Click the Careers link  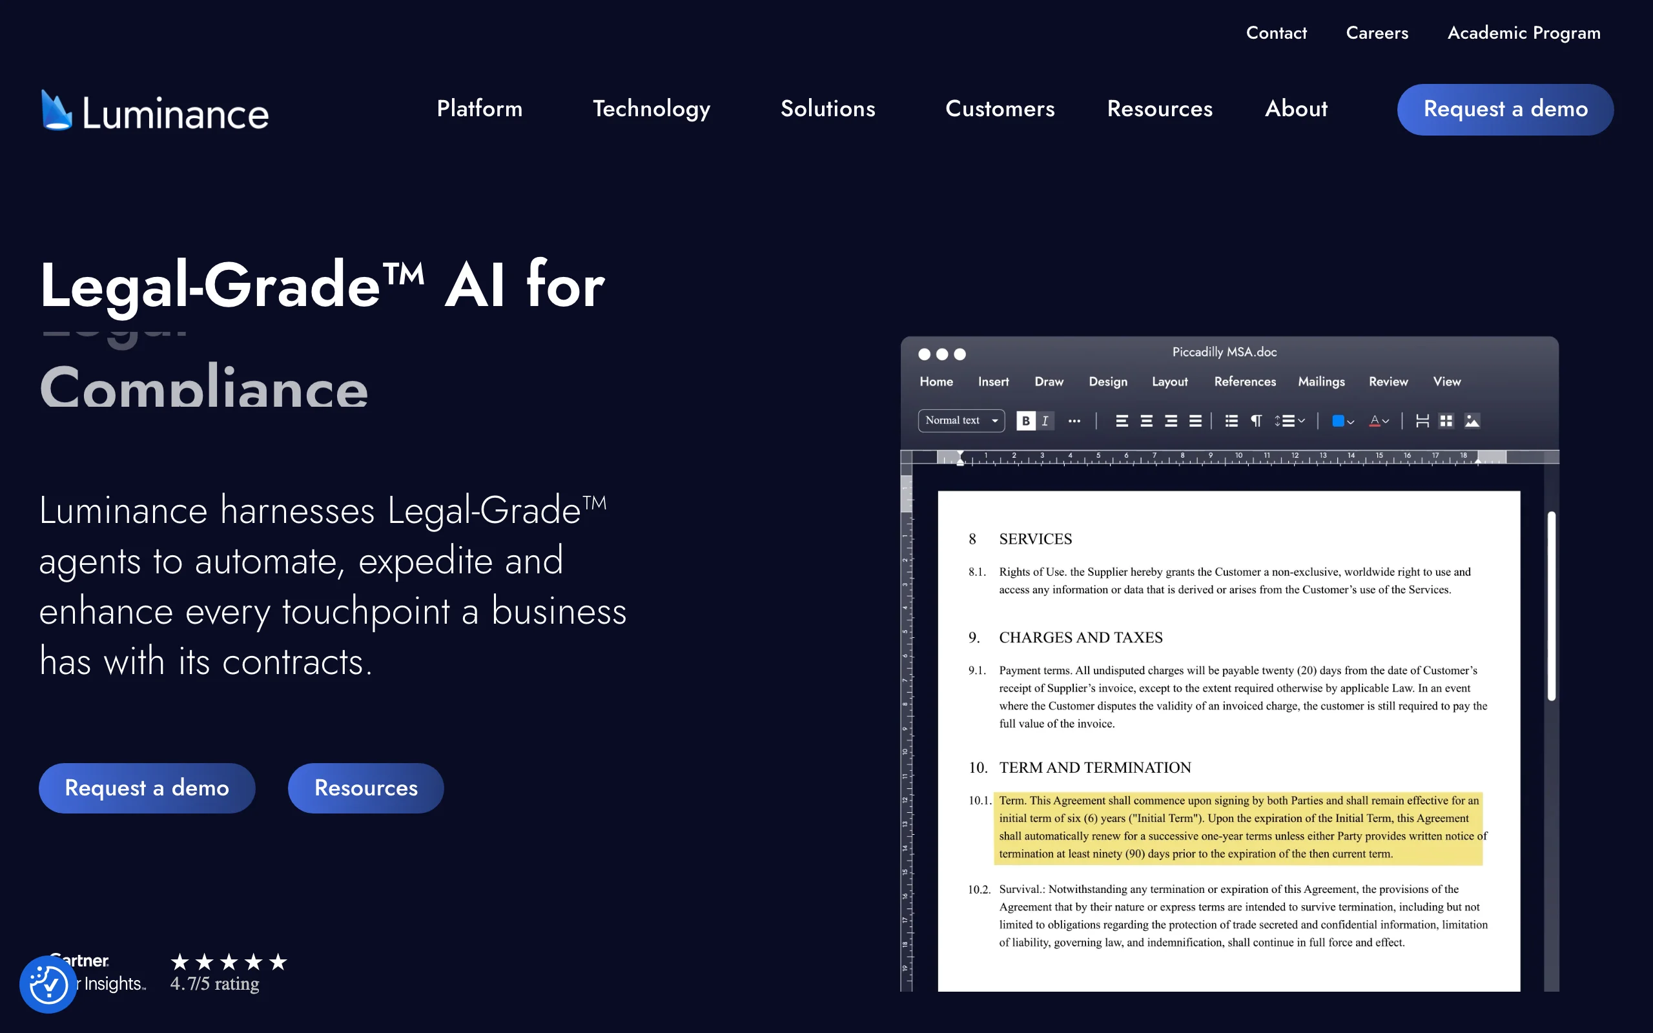1377,33
